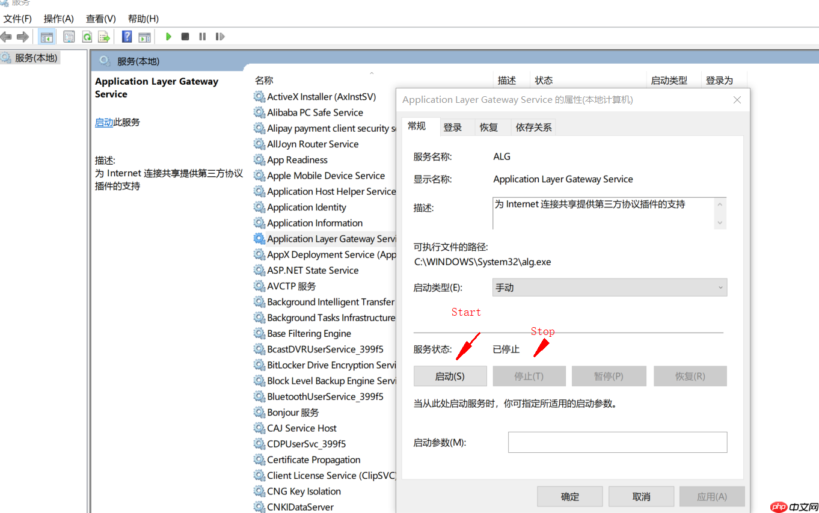Viewport: 819px width, 513px height.
Task: Open the 启动类型 dropdown showing 手动
Action: coord(720,287)
